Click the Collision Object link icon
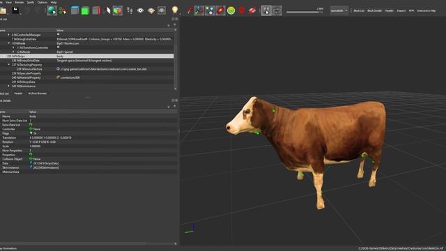This screenshot has width=446, height=251. click(31, 159)
